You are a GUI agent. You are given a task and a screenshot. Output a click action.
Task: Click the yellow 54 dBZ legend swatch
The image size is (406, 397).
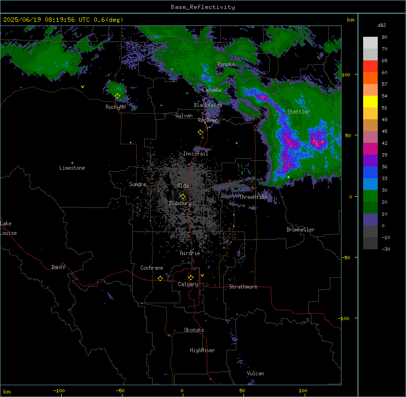click(x=370, y=101)
